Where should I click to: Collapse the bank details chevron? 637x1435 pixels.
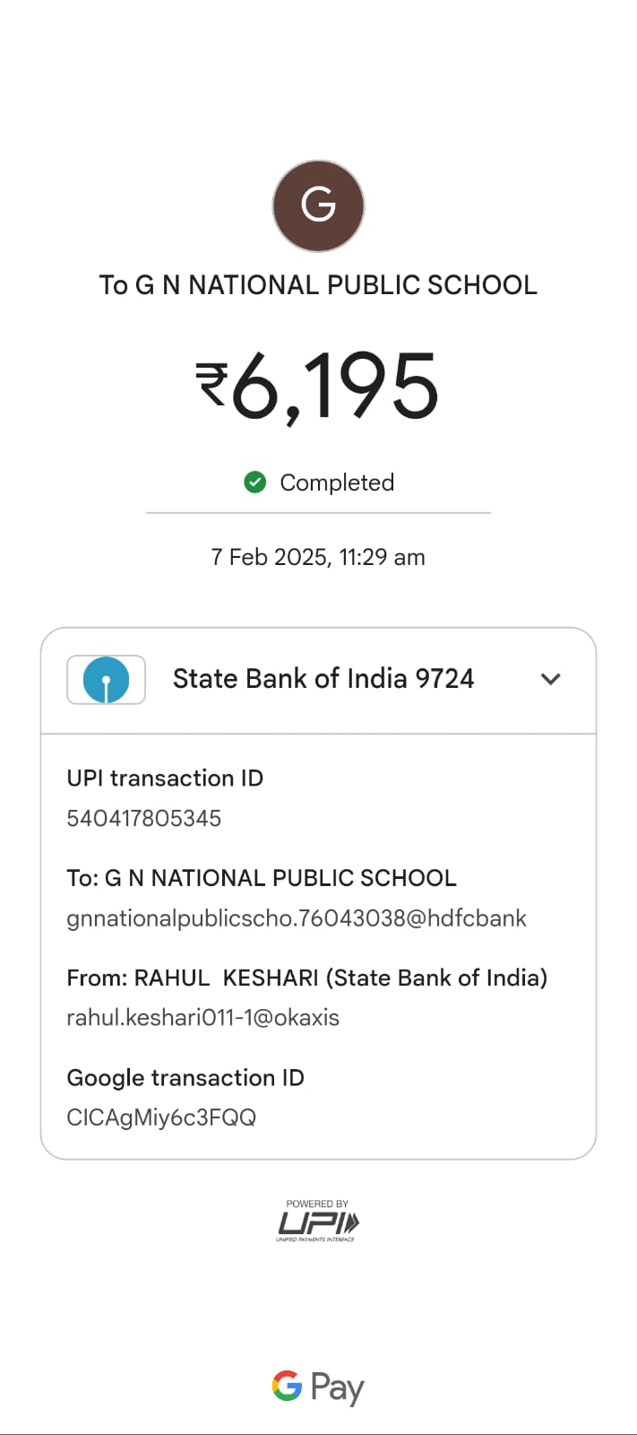coord(551,679)
